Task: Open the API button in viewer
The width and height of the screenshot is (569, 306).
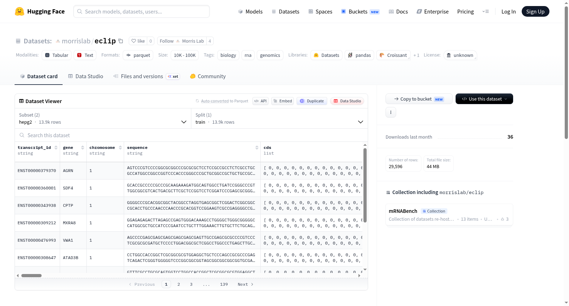Action: point(260,101)
